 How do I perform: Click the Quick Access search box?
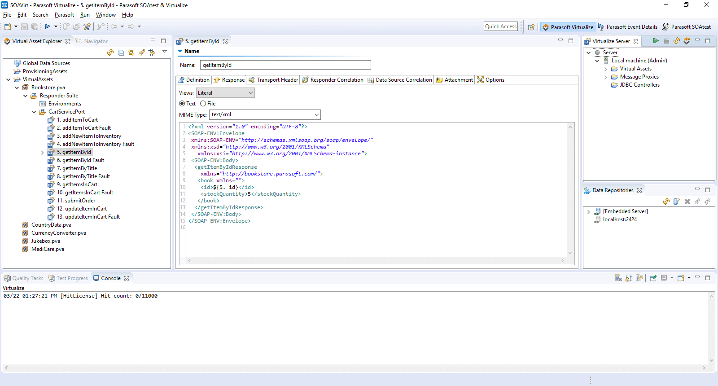pyautogui.click(x=501, y=26)
